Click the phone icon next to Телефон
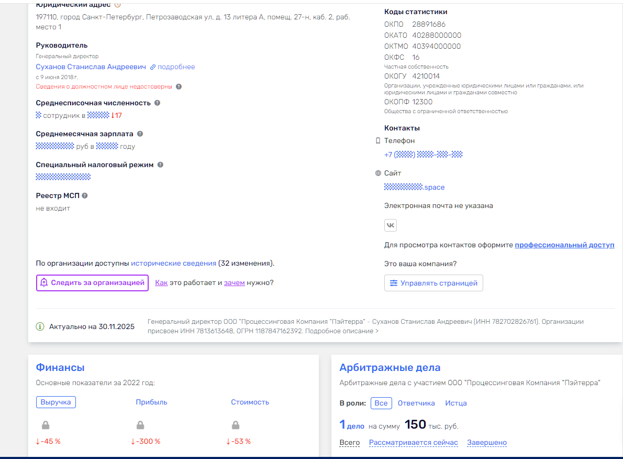Image resolution: width=623 pixels, height=459 pixels. pyautogui.click(x=378, y=141)
